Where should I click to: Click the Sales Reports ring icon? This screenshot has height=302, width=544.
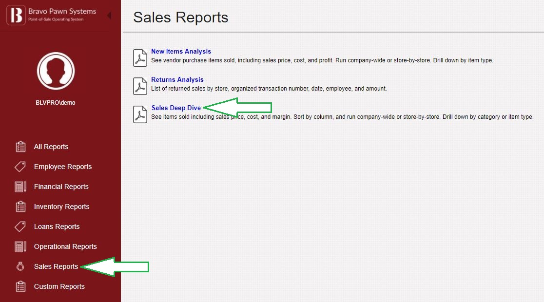20,266
